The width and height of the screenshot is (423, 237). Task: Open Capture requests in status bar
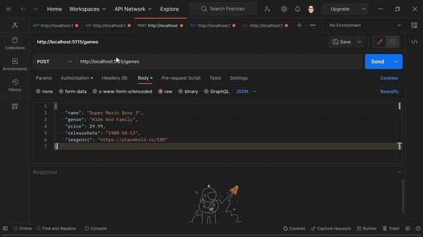[331, 228]
